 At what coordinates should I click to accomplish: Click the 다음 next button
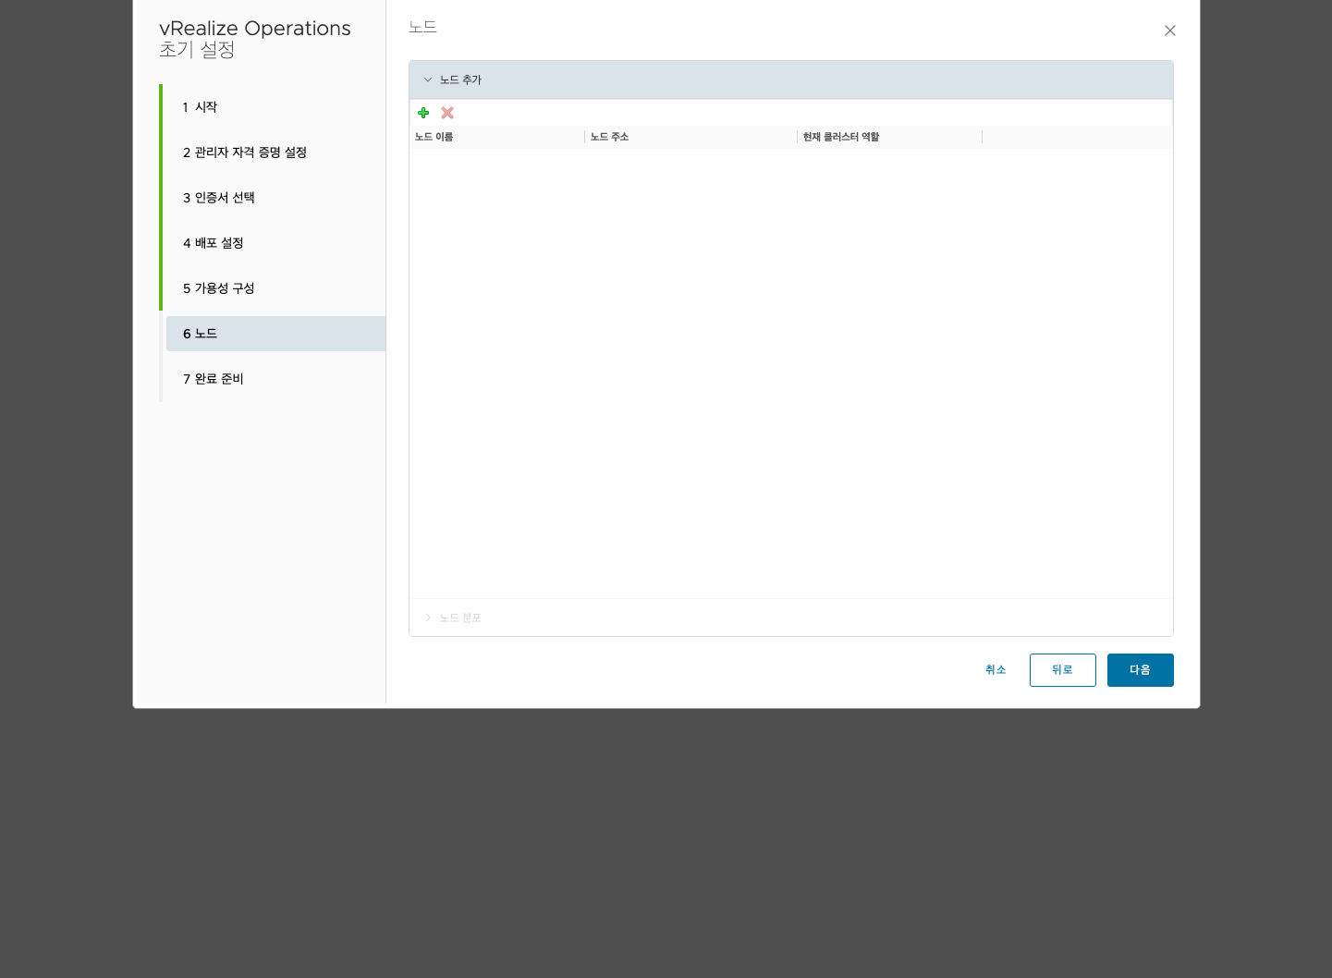1141,670
